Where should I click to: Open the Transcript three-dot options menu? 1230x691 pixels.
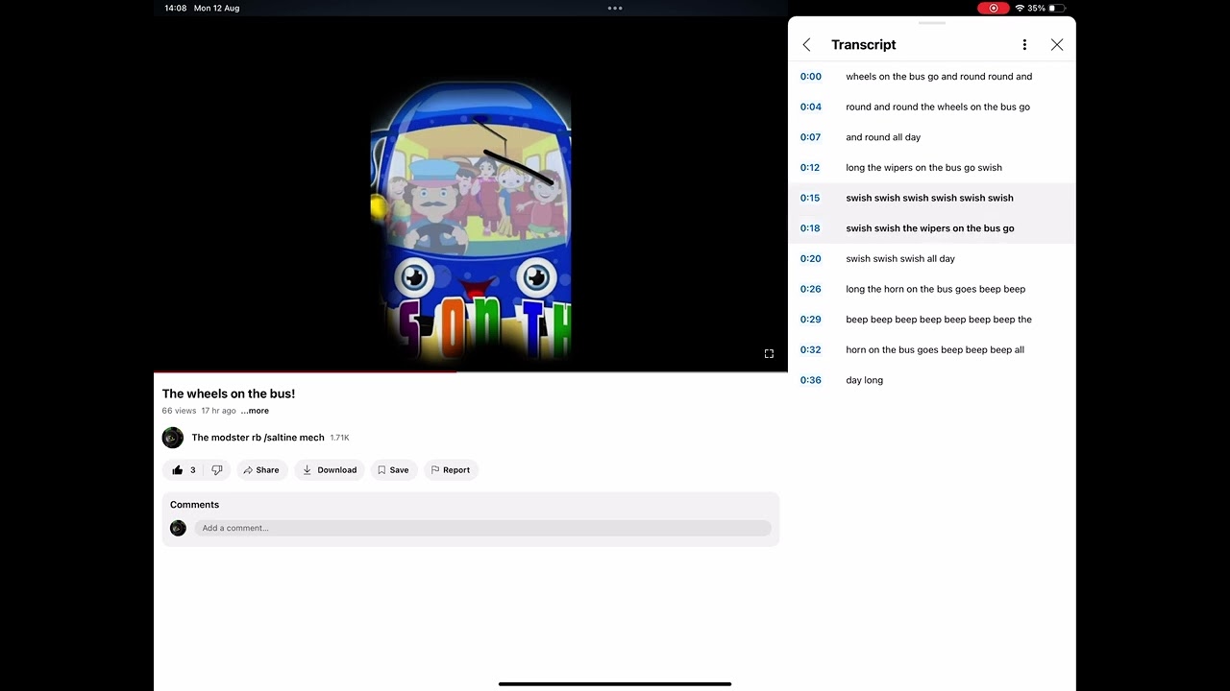coord(1024,45)
